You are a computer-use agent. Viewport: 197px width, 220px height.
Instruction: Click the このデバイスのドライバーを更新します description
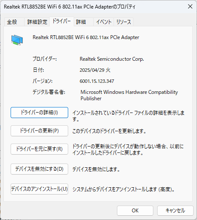click(x=109, y=131)
